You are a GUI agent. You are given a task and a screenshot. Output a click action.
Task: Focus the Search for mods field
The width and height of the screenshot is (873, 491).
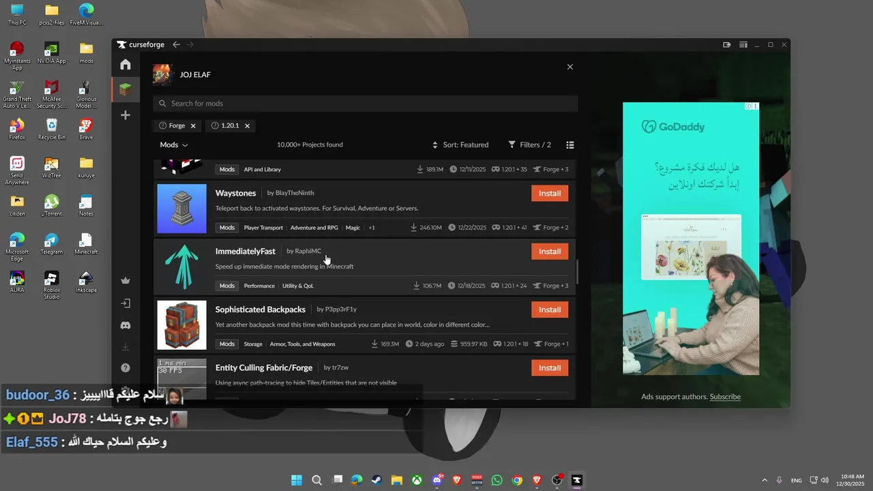[366, 104]
